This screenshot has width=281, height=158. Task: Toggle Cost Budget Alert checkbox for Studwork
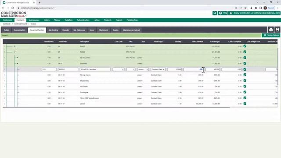click(x=245, y=63)
